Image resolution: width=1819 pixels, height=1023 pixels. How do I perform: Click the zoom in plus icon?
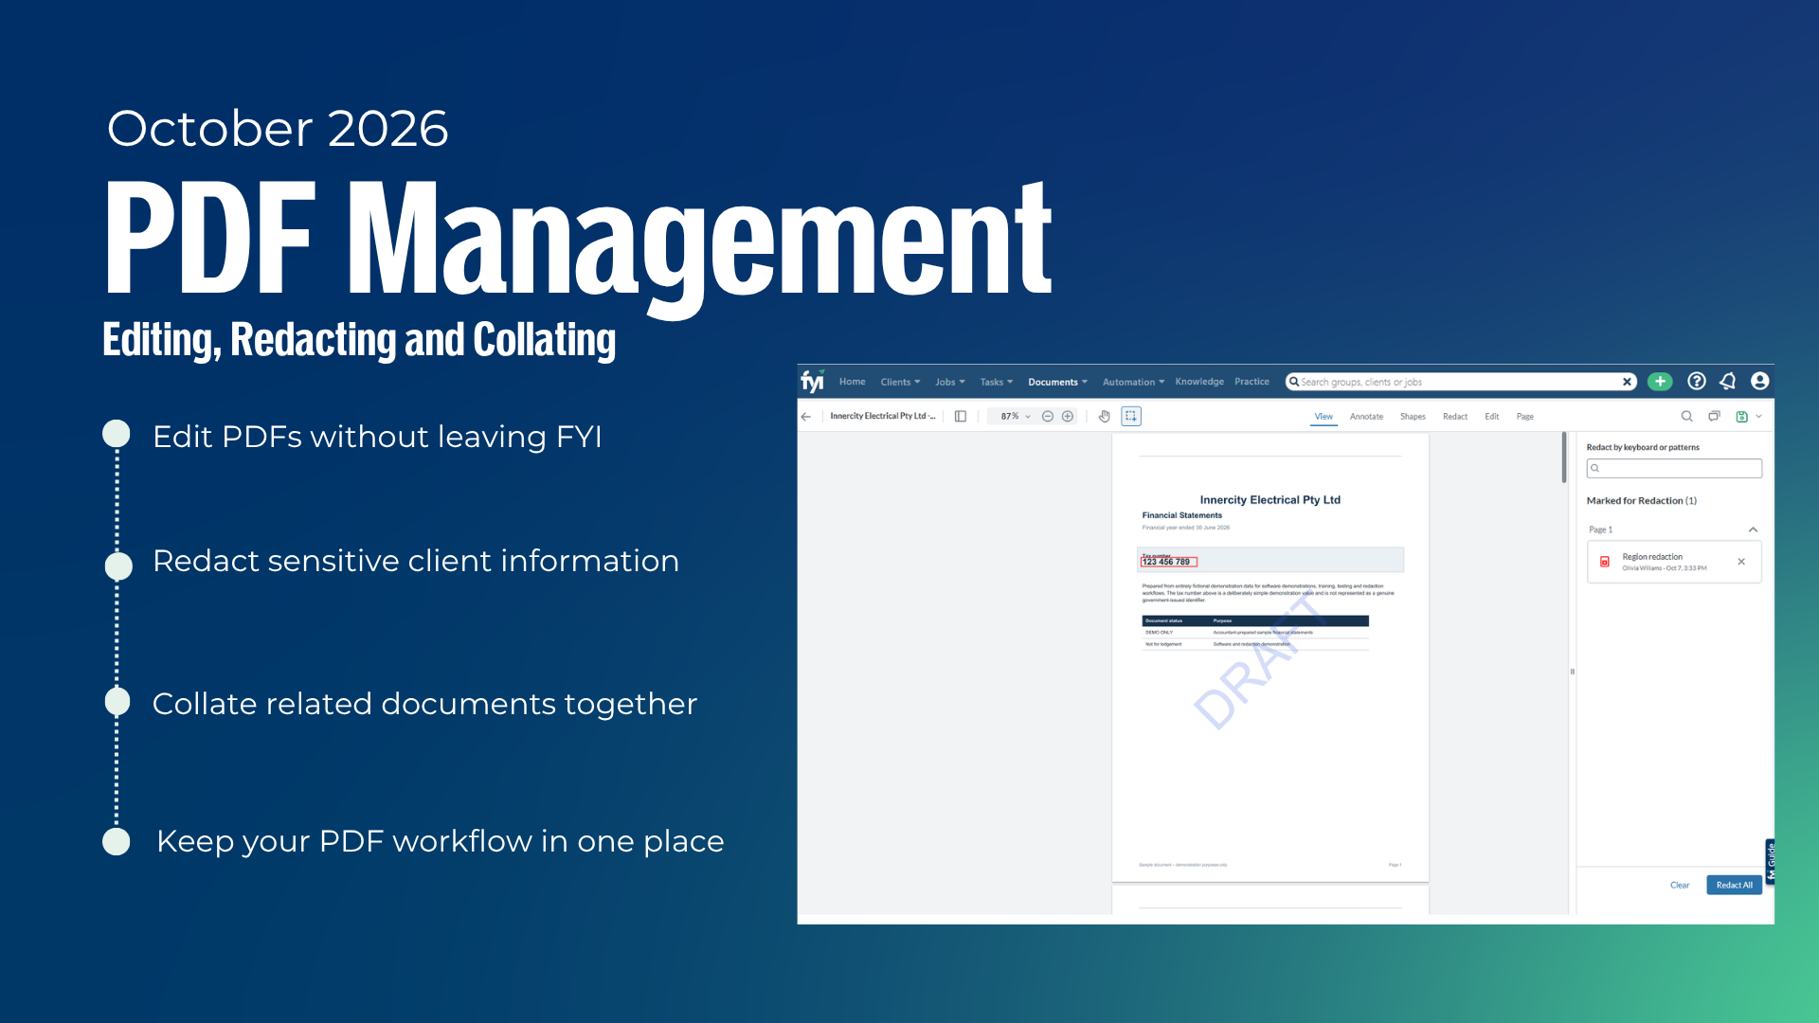coord(1068,417)
